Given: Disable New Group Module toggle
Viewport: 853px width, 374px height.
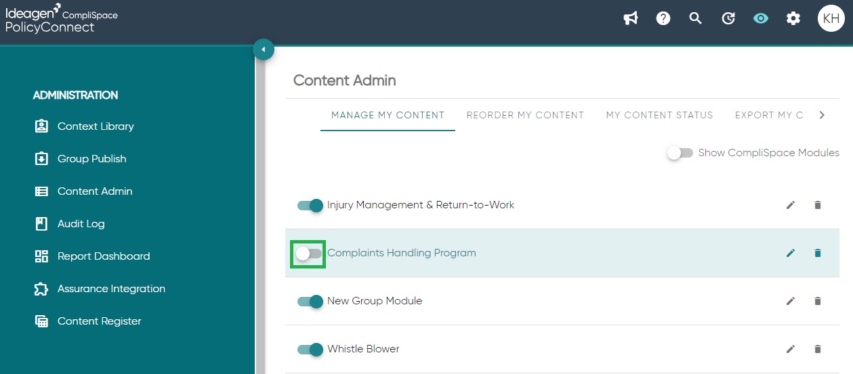Looking at the screenshot, I should (310, 301).
